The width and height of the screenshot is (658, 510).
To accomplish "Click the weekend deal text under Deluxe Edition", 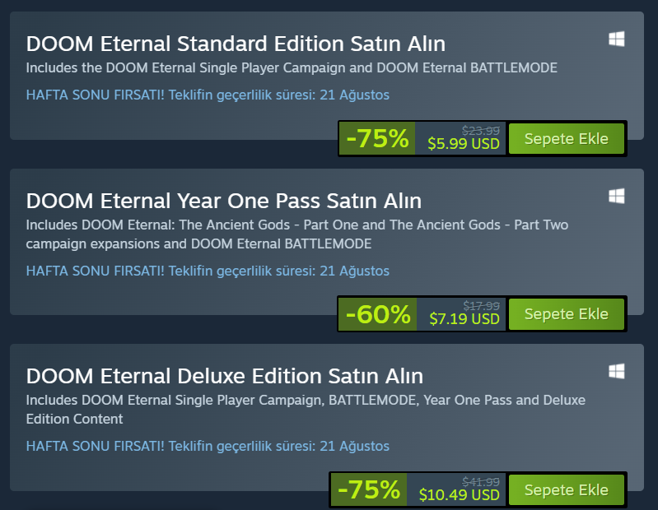I will [208, 446].
